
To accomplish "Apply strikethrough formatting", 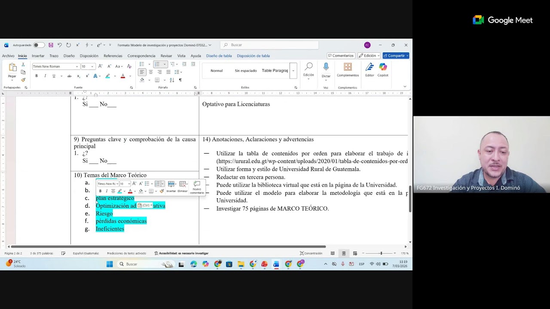I will tap(69, 76).
